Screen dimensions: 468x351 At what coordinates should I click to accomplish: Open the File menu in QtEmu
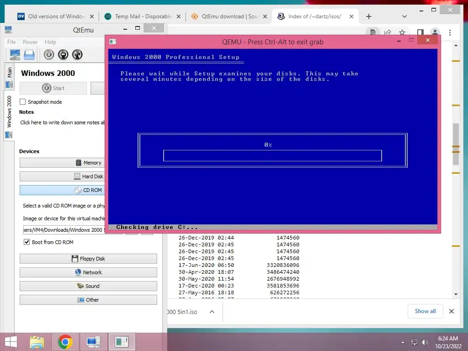[x=11, y=42]
